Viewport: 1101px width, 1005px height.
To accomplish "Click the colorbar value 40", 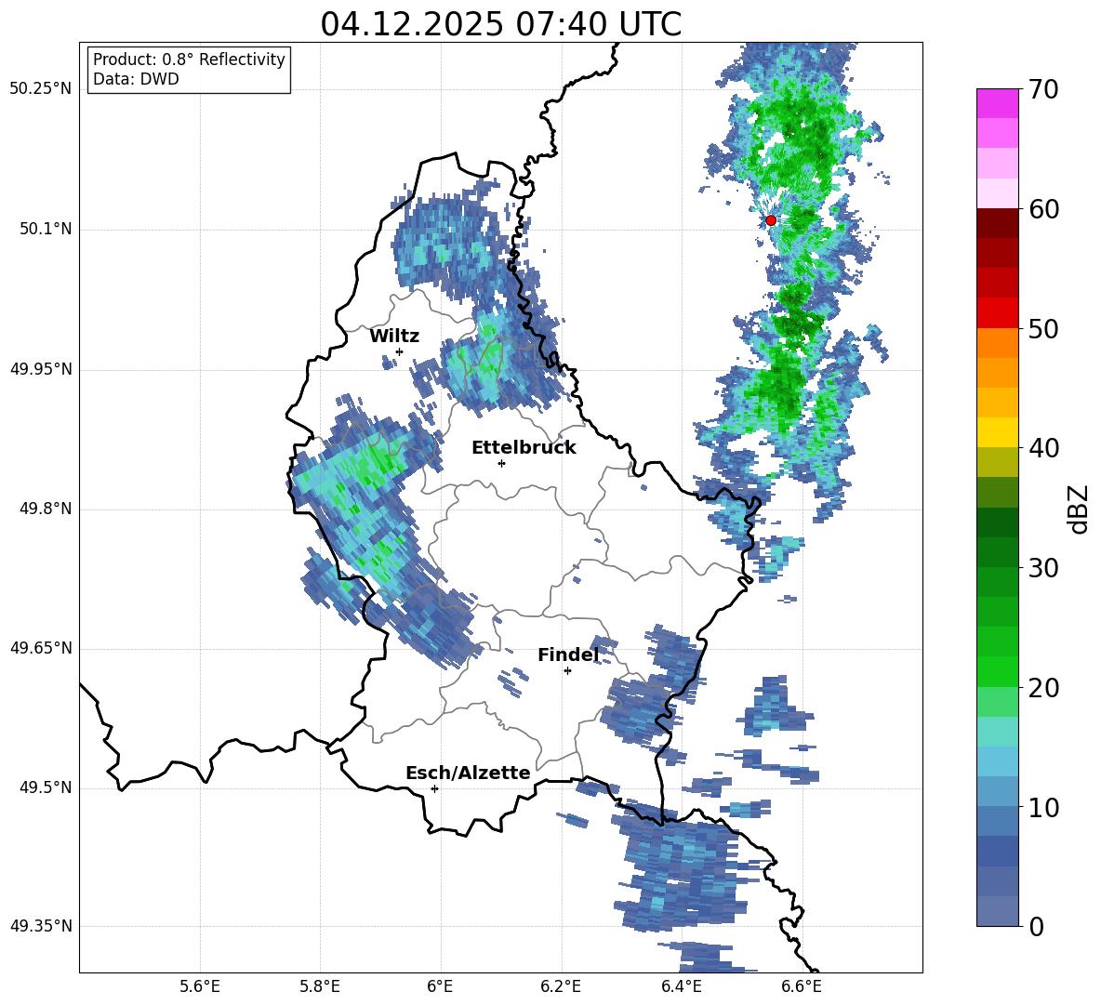I will (1043, 448).
